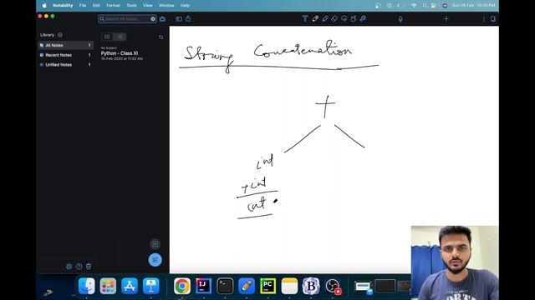The width and height of the screenshot is (535, 300).
Task: Open Launchpad from the Dock
Action: (x=108, y=286)
